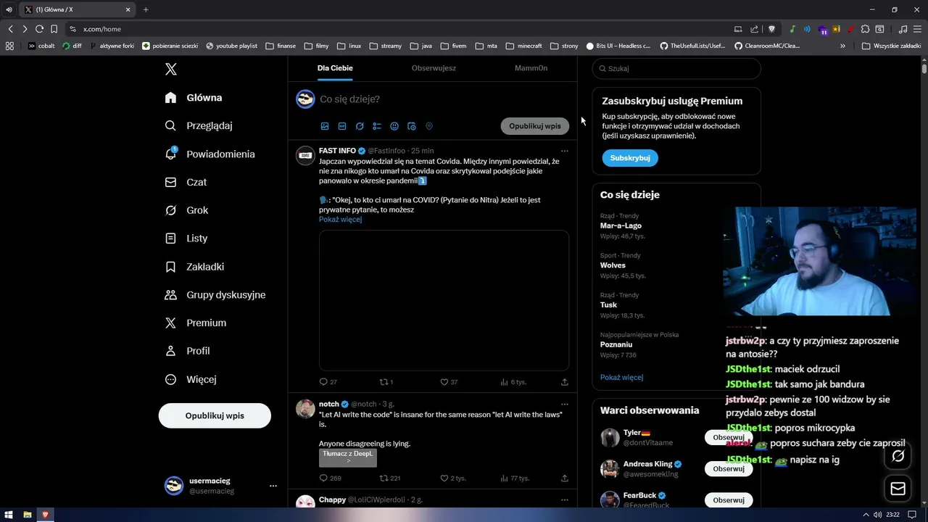Click Subskrybuj Premium button

[630, 158]
